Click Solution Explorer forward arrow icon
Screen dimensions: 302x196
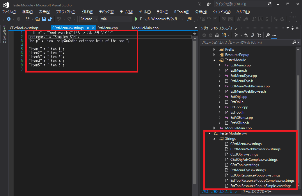click(211, 35)
